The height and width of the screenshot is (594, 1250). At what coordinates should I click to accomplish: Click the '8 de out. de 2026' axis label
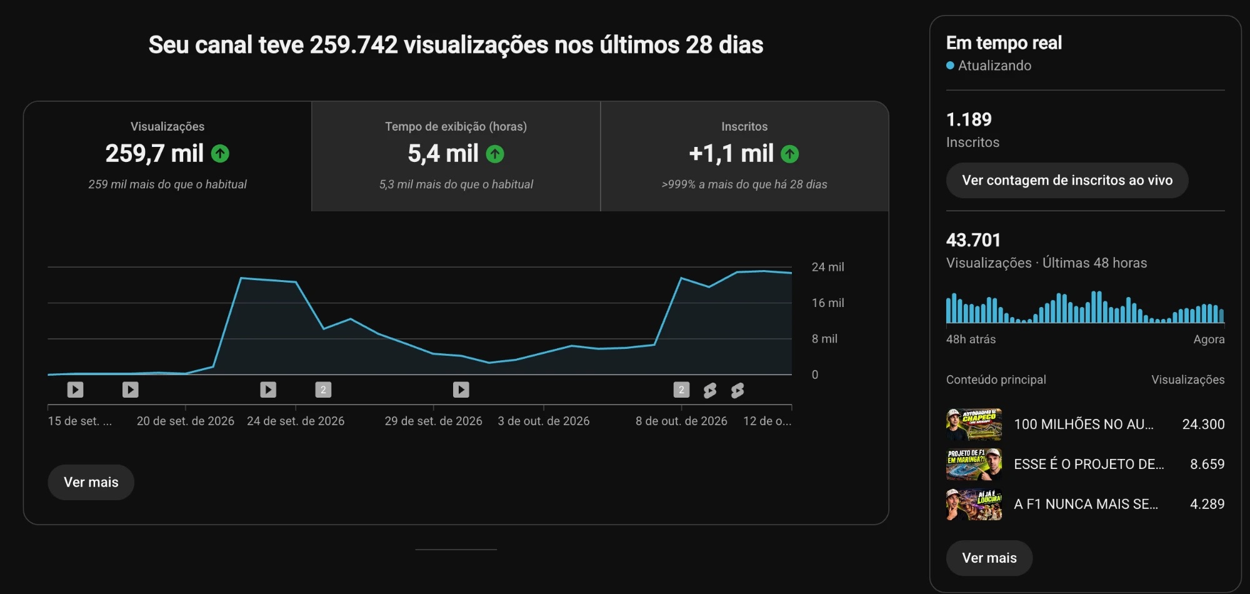[x=681, y=421]
